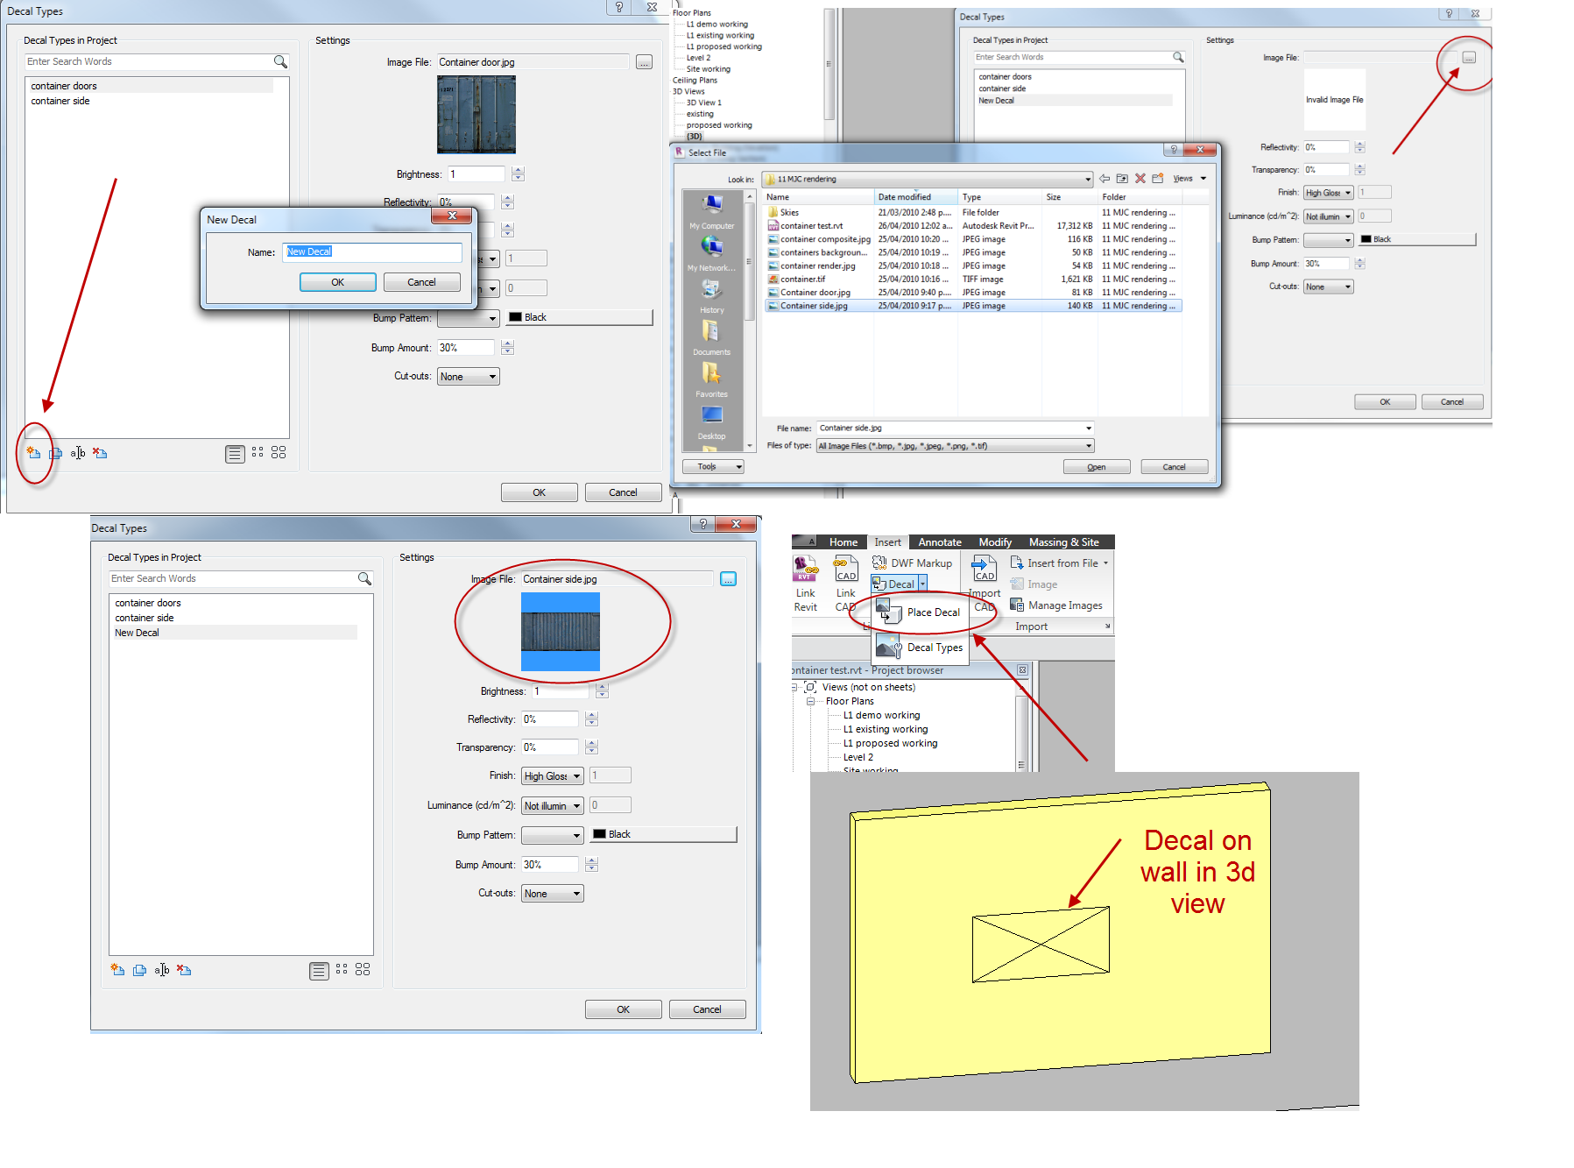Viewport: 1574px width, 1168px height.
Task: Select the Container door.jpg file row
Action: click(972, 293)
